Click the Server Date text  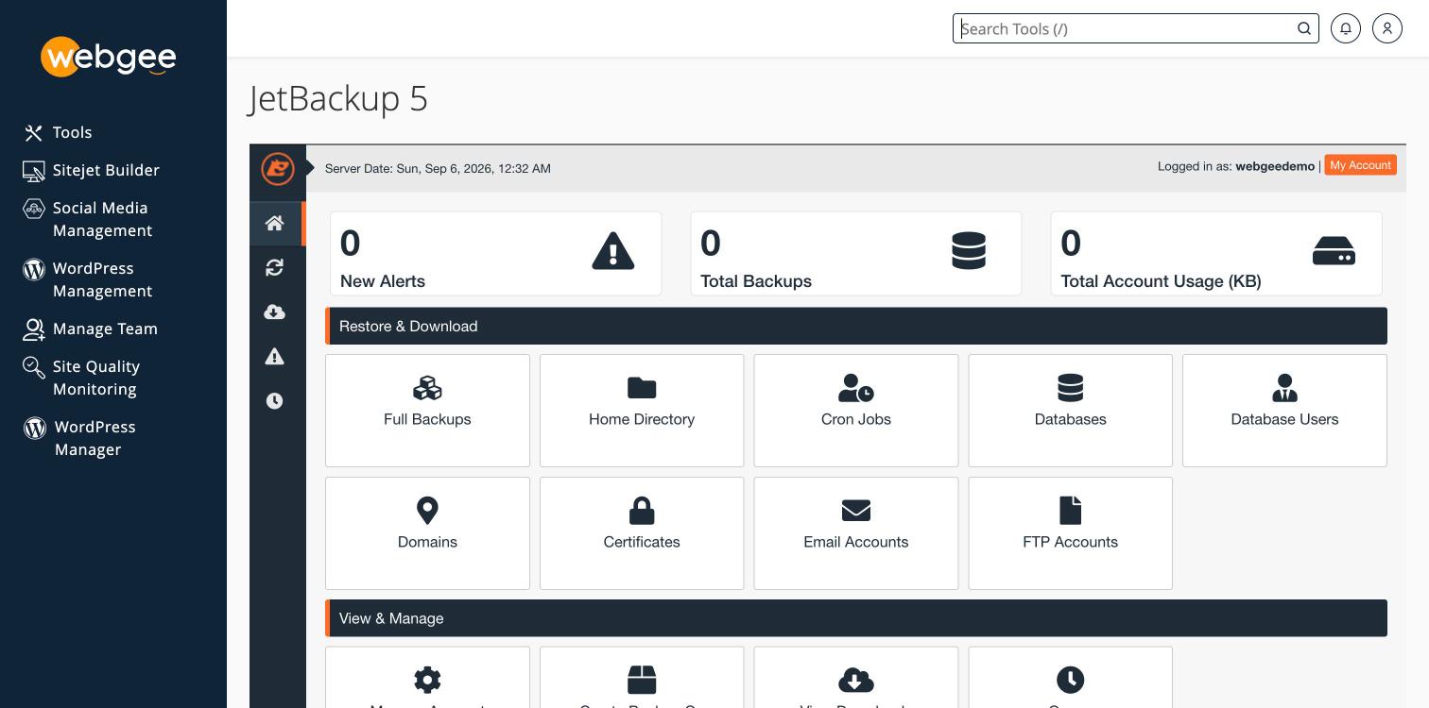[x=438, y=168]
